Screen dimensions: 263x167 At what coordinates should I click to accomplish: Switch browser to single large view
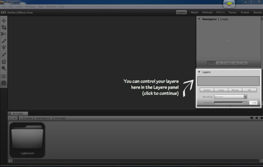coord(261,118)
